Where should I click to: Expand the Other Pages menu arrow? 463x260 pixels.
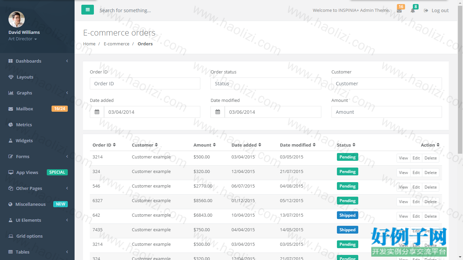pyautogui.click(x=67, y=188)
